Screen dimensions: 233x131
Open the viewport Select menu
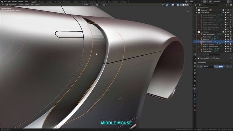(27, 5)
